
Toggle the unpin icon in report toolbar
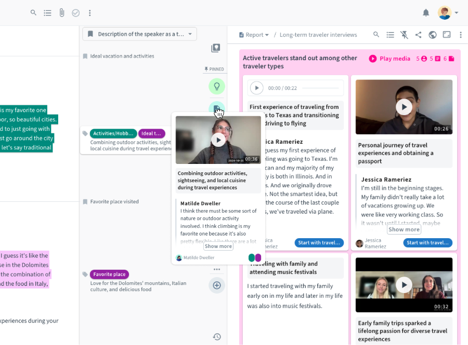(404, 35)
